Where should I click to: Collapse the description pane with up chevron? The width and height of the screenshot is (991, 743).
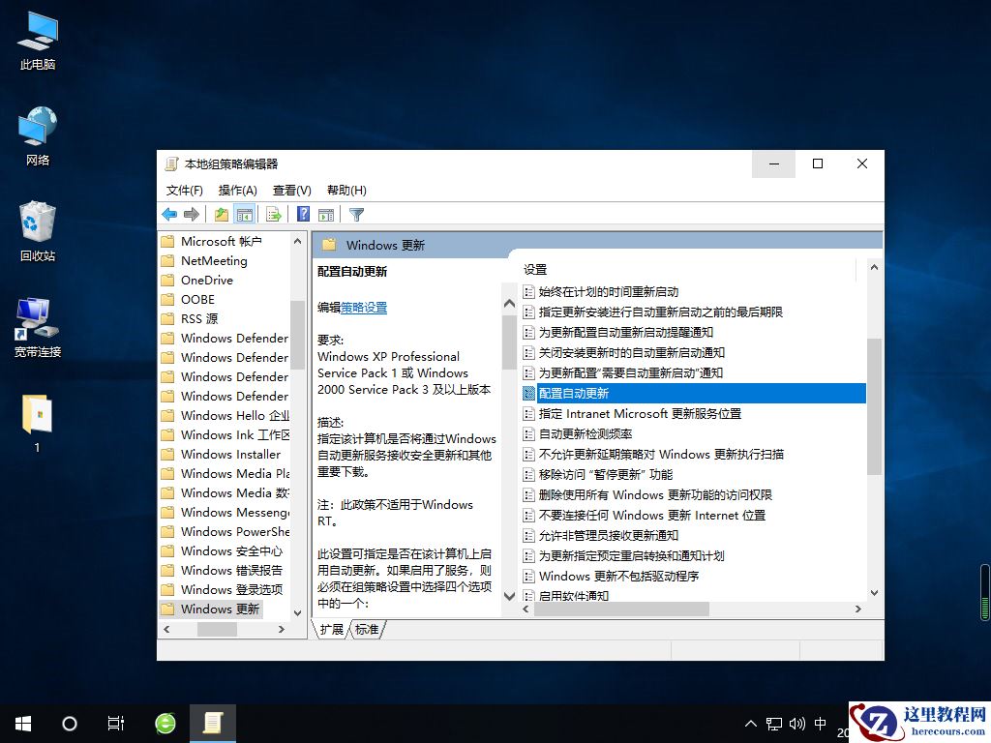point(509,302)
